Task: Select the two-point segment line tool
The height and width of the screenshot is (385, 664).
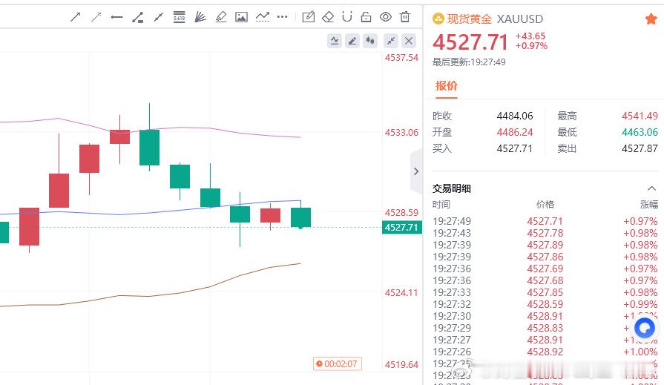Action: (x=158, y=17)
